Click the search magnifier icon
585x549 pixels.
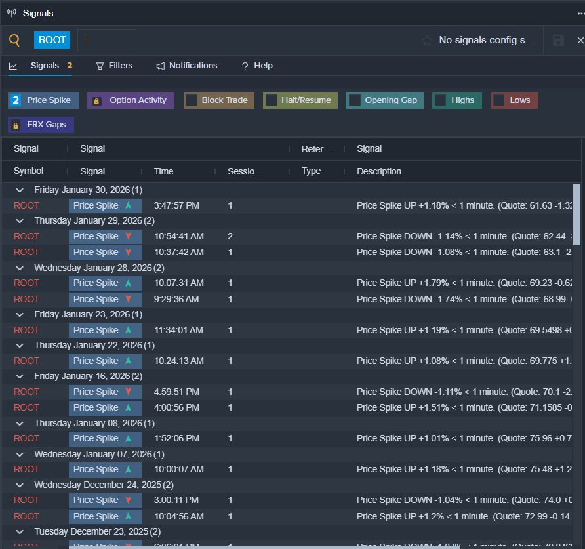click(x=14, y=41)
